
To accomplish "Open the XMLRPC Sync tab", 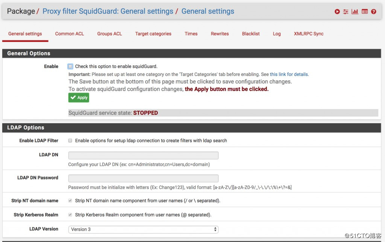I will point(308,34).
